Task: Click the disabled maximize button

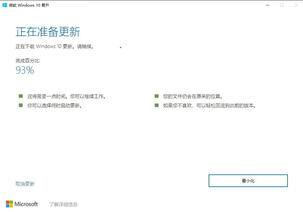Action: [282, 5]
